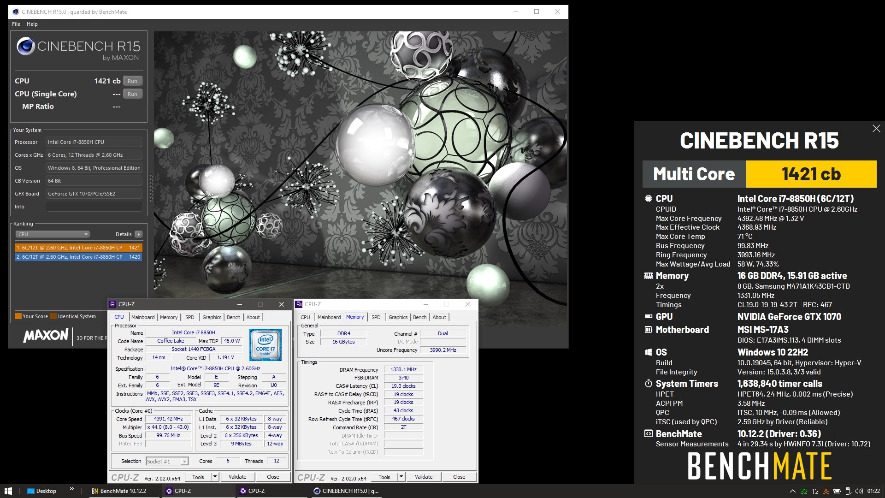Image resolution: width=885 pixels, height=498 pixels.
Task: Open the Details arrow in the Ranking section
Action: pyautogui.click(x=138, y=234)
